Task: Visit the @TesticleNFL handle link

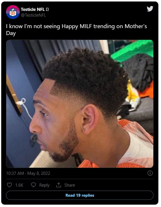Action: coord(33,15)
